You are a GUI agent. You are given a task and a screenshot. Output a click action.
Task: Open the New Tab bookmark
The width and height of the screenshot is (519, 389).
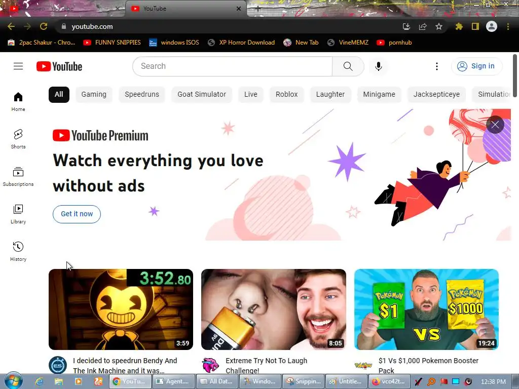301,43
